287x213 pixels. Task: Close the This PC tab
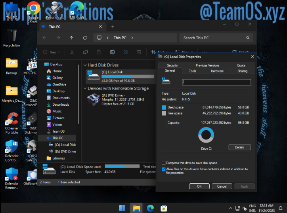pyautogui.click(x=100, y=27)
